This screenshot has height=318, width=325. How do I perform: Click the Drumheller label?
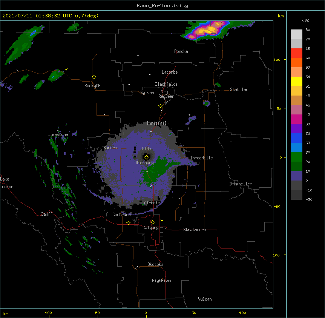(x=241, y=184)
